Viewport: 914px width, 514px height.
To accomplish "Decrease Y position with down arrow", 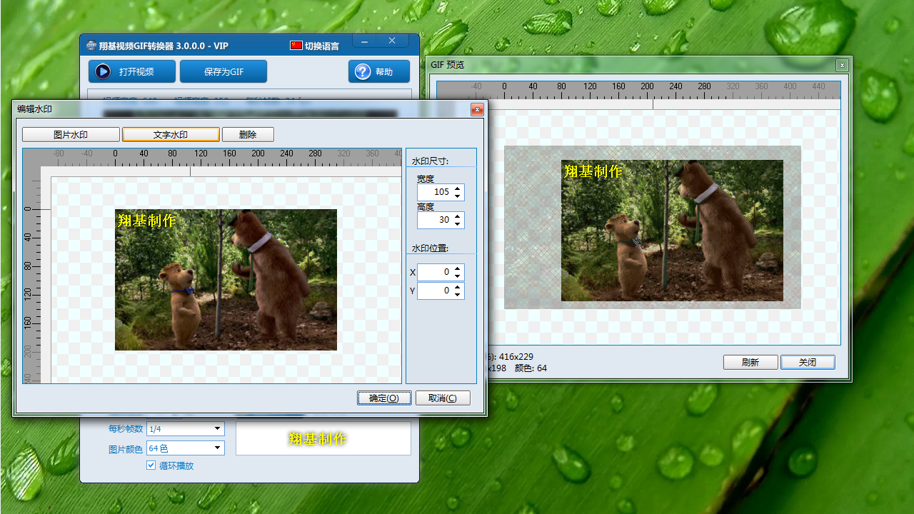I will click(x=458, y=295).
